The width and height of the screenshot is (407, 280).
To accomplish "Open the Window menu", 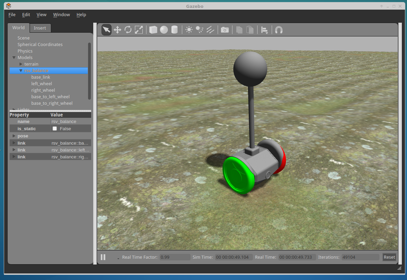I will click(61, 15).
